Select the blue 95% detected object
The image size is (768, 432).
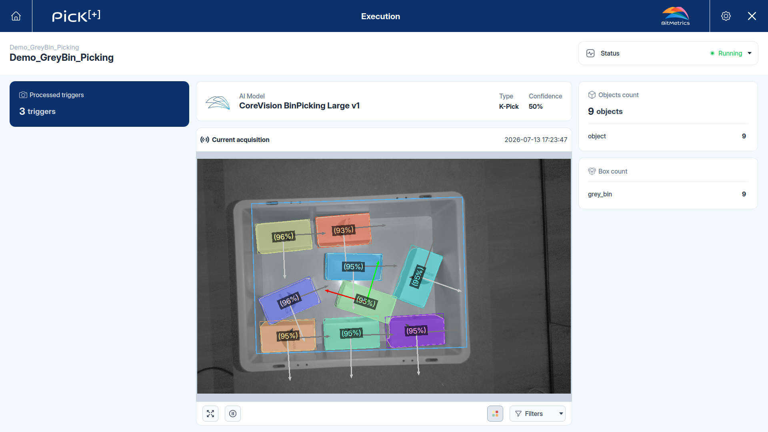353,266
